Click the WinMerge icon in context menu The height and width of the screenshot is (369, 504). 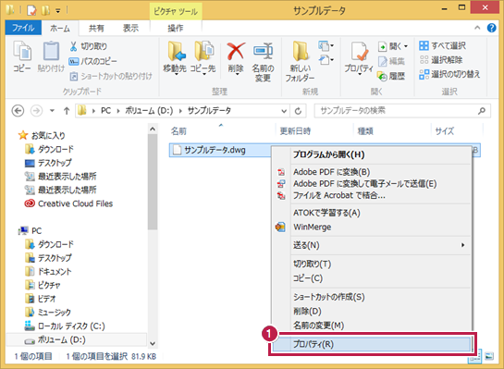pos(280,227)
